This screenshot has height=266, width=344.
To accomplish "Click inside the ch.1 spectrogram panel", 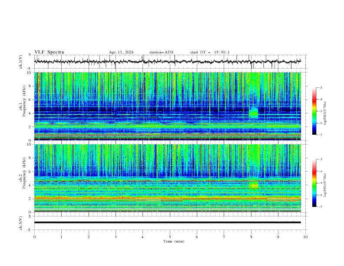I will [167, 106].
